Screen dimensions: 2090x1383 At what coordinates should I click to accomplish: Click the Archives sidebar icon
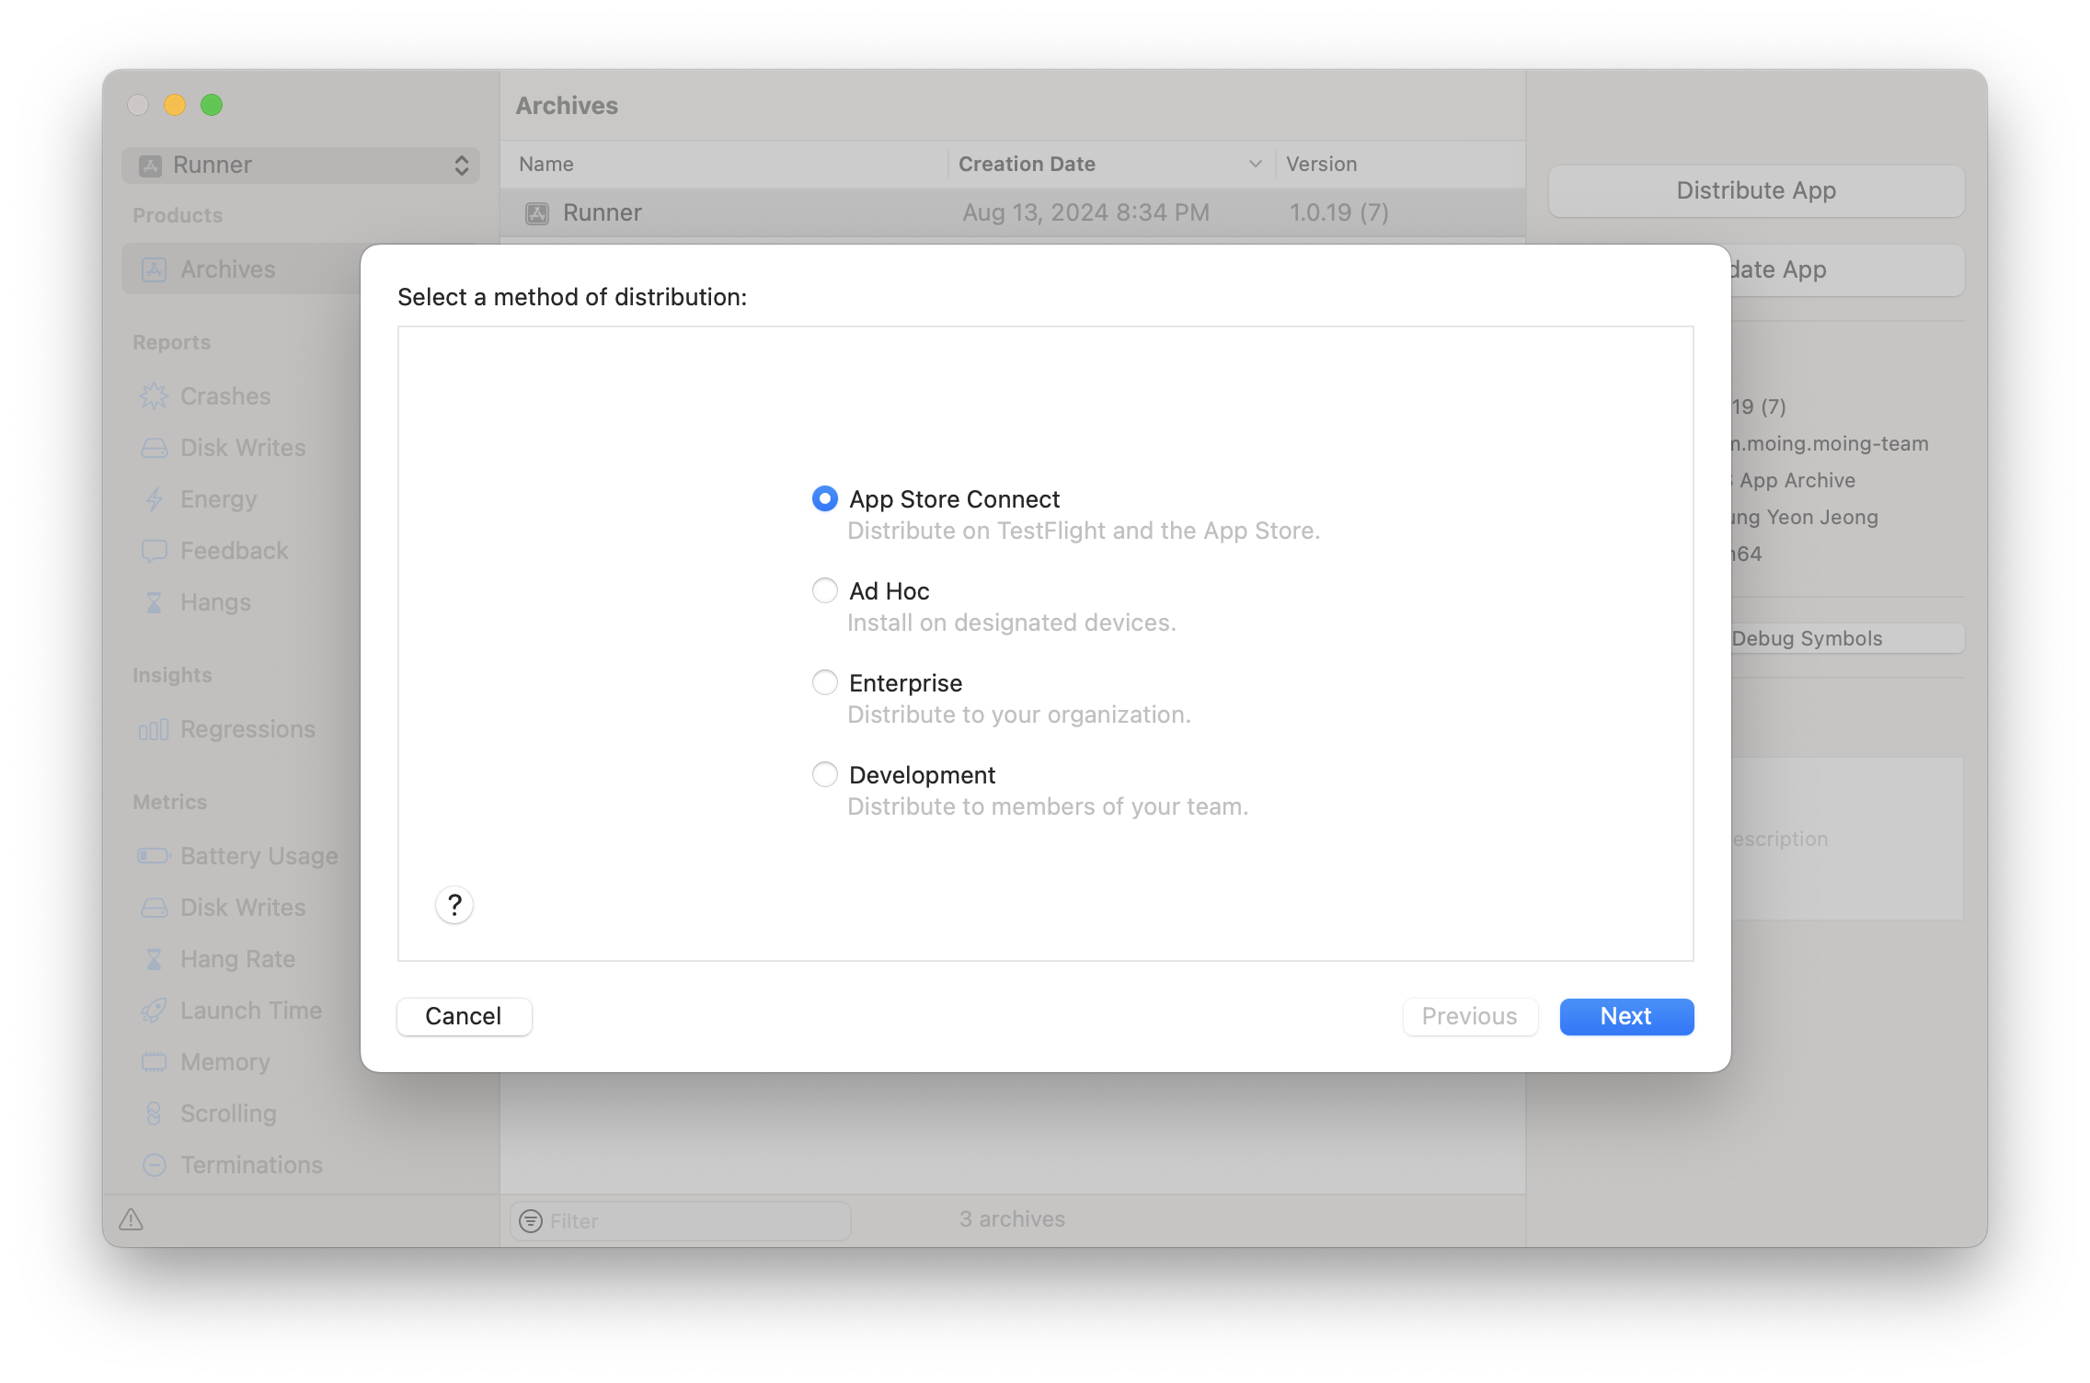click(155, 269)
